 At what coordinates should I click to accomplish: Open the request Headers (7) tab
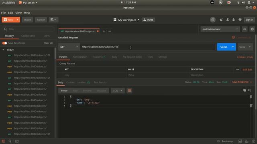(99, 57)
